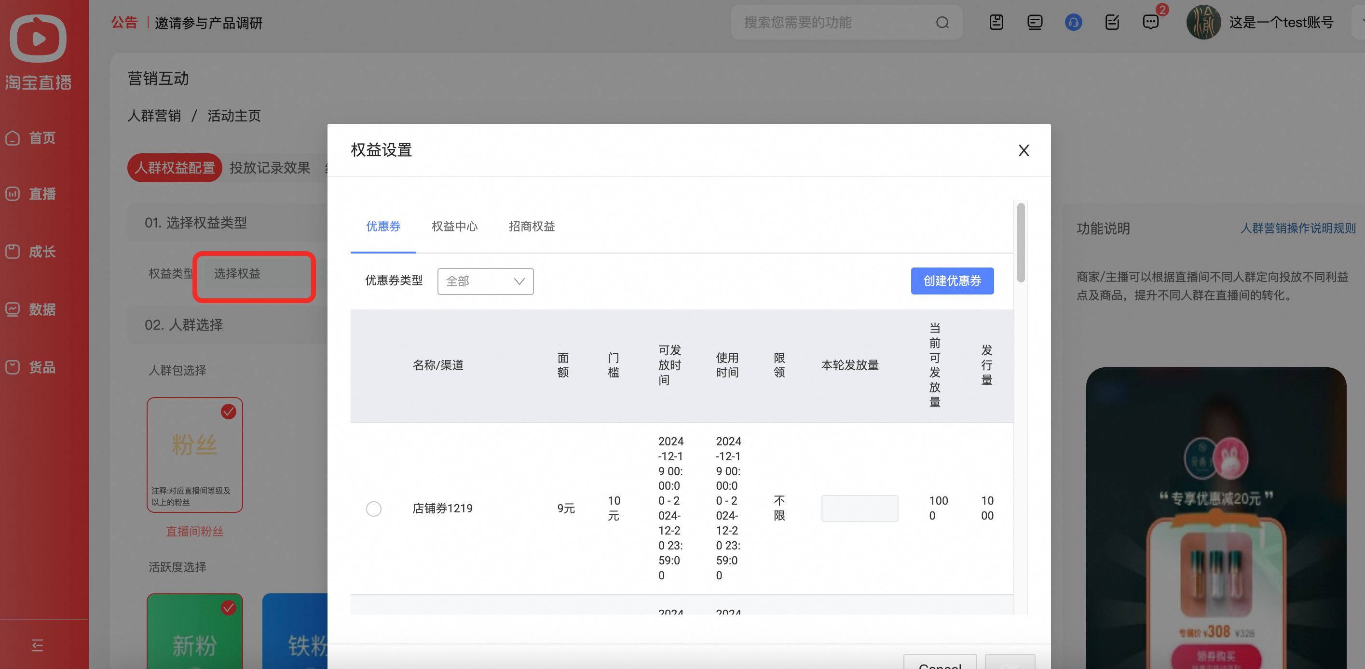Switch to the 权益中心 tab
Viewport: 1365px width, 669px height.
(455, 227)
